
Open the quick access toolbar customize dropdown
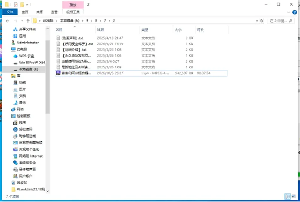[27, 4]
